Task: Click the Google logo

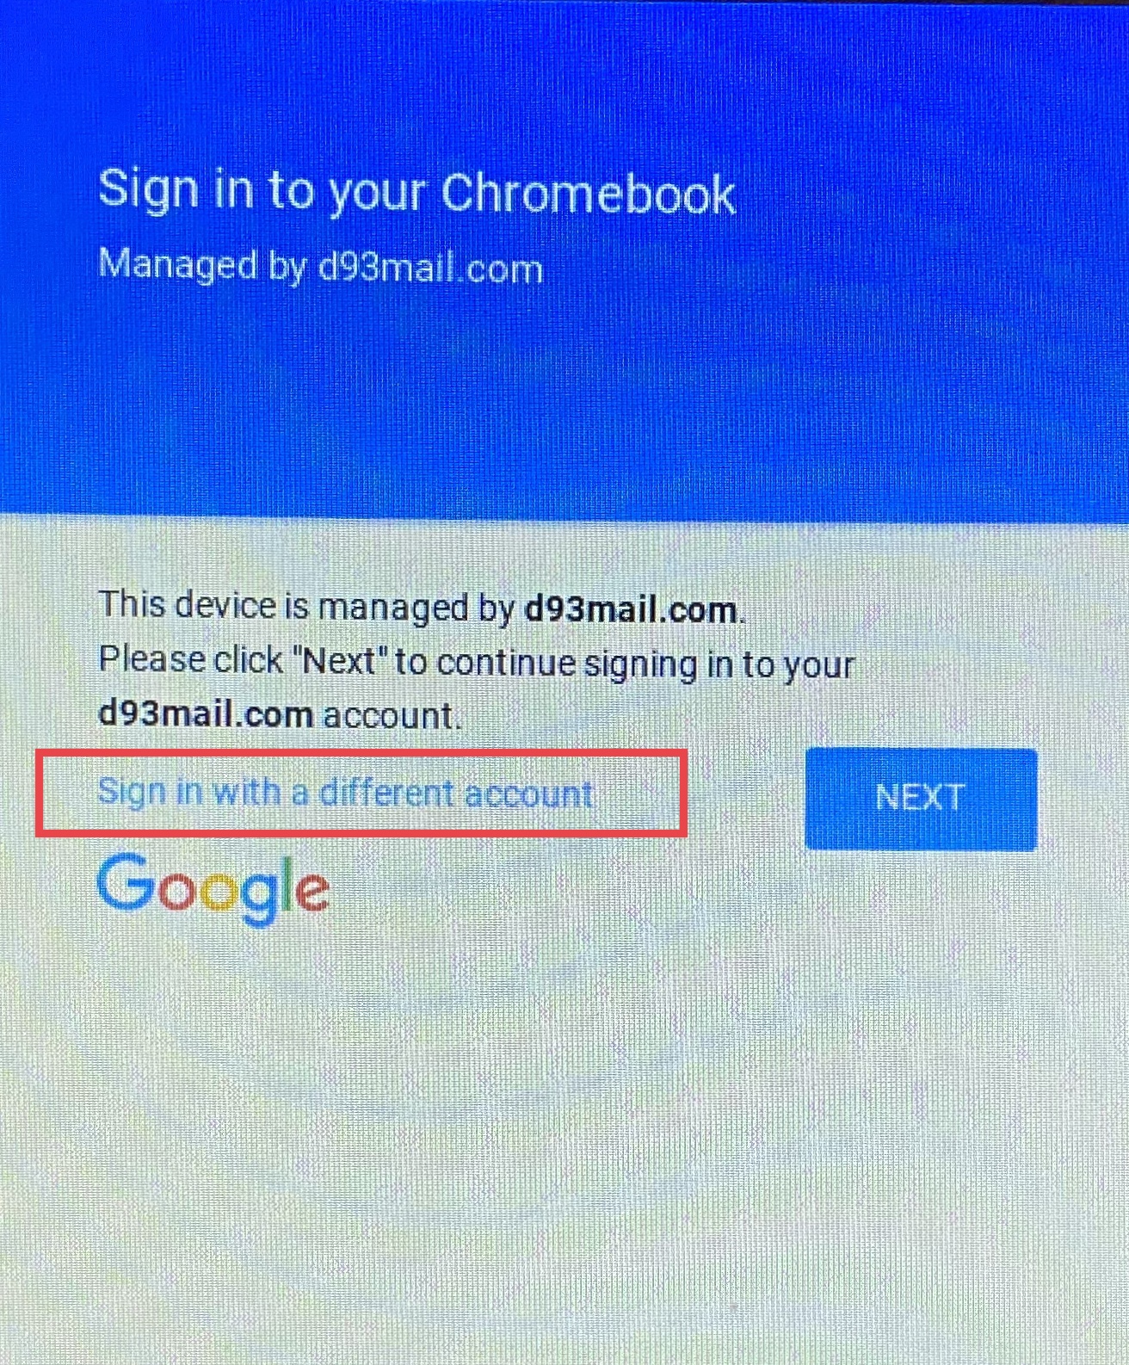Action: 213,889
